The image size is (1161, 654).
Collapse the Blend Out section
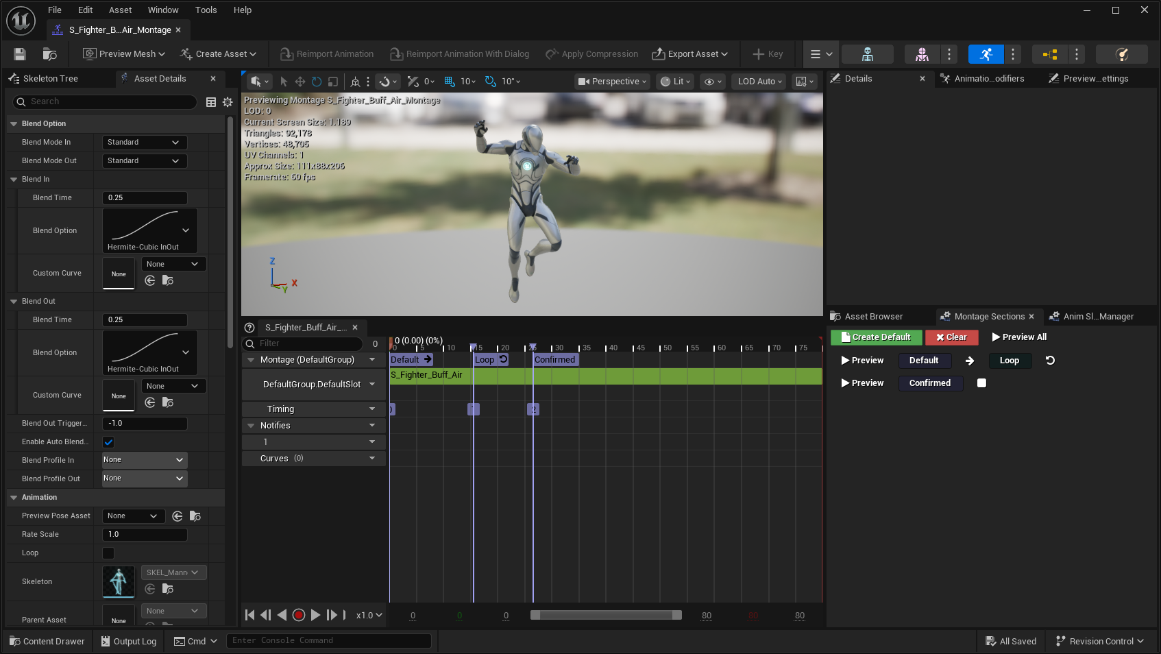14,302
